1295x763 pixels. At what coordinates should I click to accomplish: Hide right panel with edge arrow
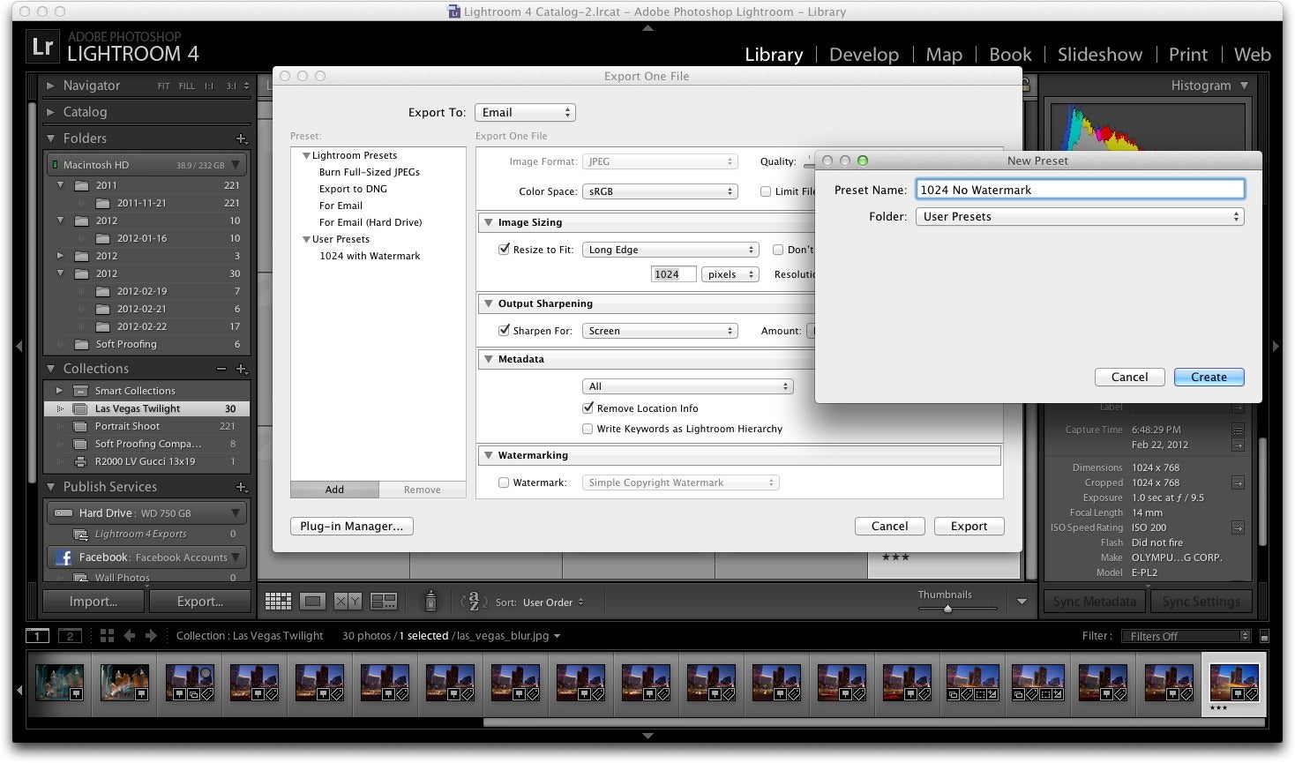coord(1276,347)
